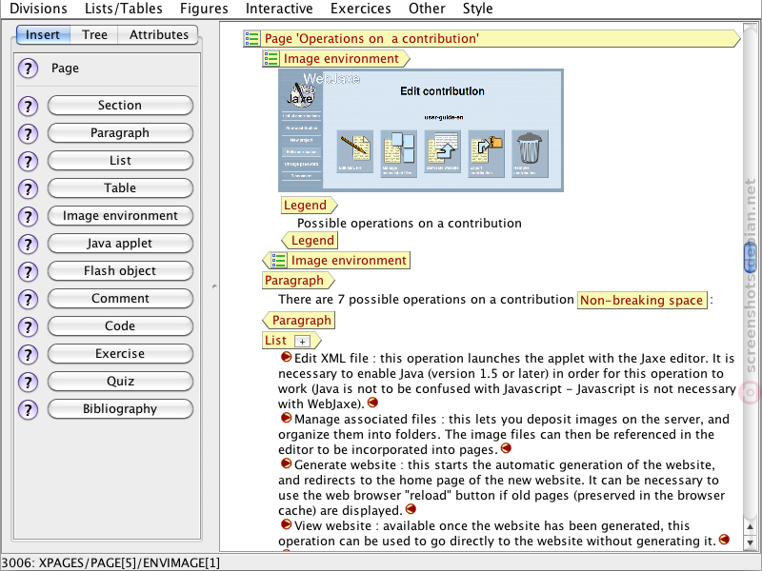Insert a Section element

(120, 106)
